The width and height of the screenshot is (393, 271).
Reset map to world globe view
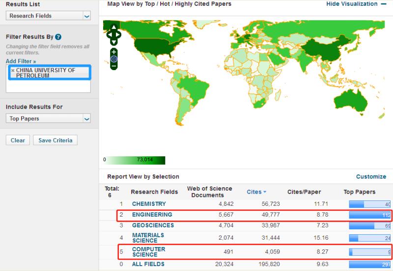114,58
